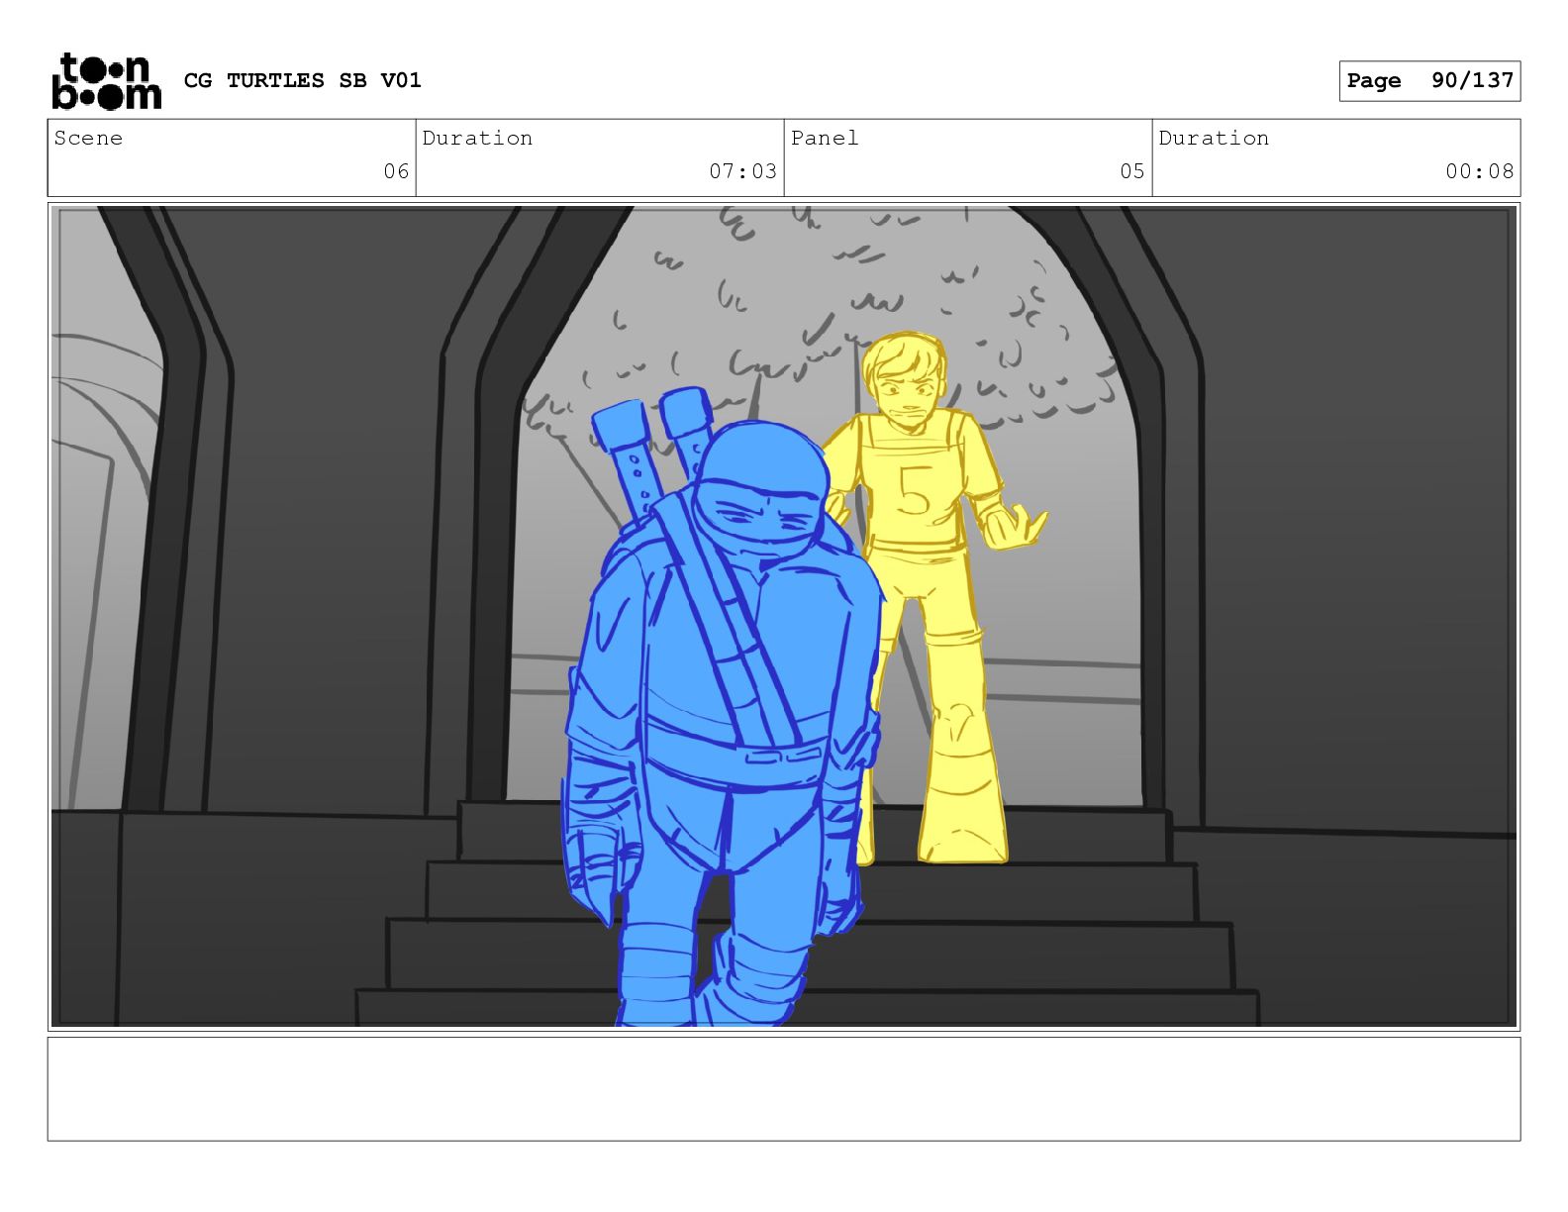Click the 'Duration' label beside the Scene cell

[x=477, y=138]
